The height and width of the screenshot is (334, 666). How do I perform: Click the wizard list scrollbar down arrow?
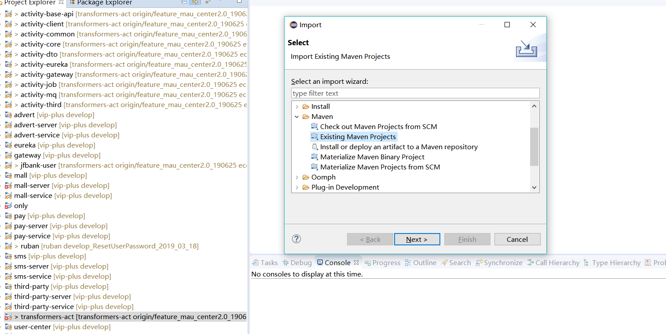coord(534,187)
